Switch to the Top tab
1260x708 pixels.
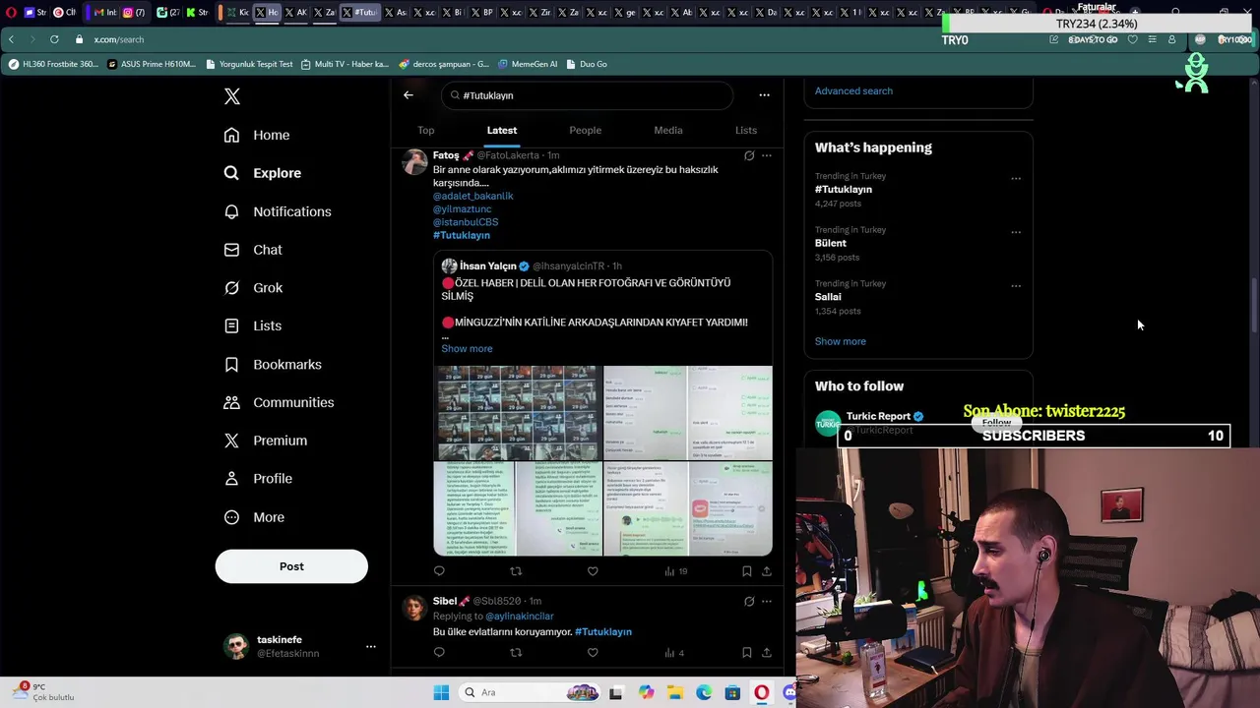pyautogui.click(x=426, y=130)
